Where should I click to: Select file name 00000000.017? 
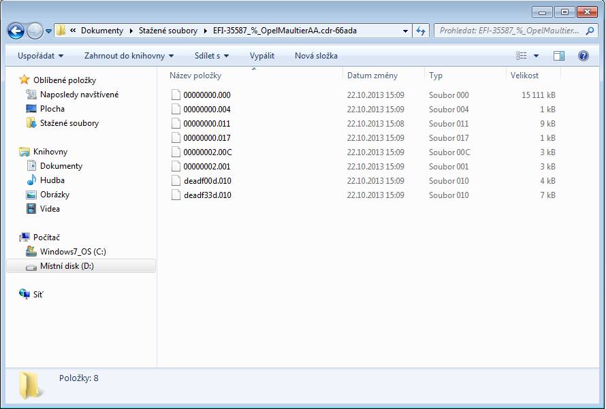[x=207, y=138]
